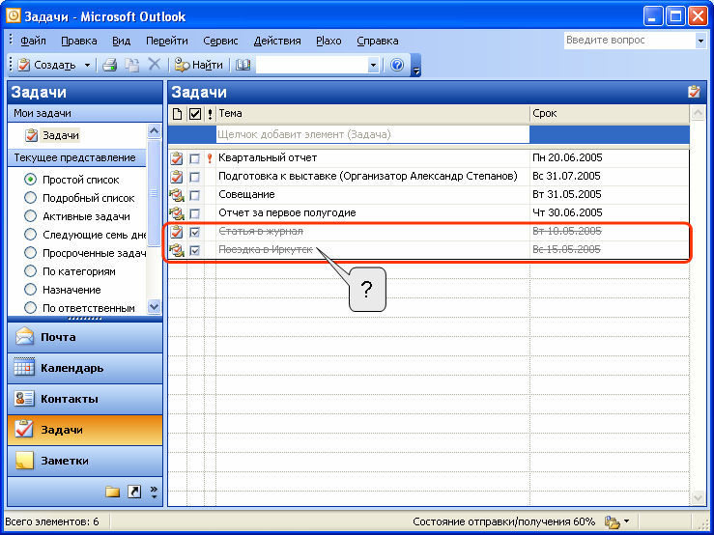Open the Plaxo menu
The height and width of the screenshot is (535, 714).
[328, 41]
